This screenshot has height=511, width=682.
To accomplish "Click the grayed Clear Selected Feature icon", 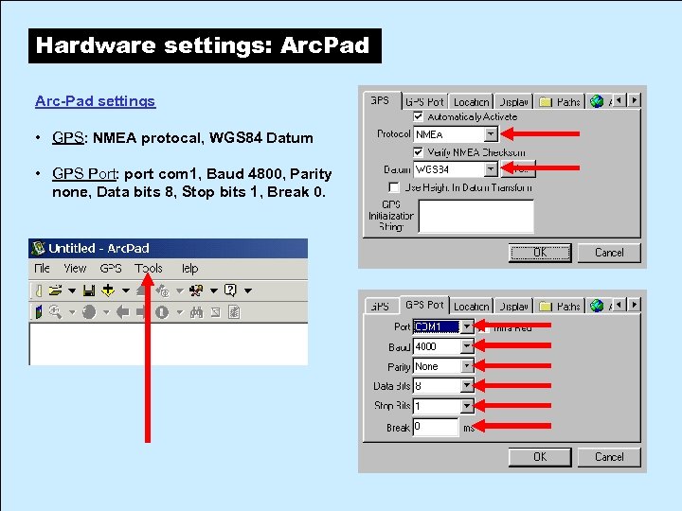I will pos(216,312).
